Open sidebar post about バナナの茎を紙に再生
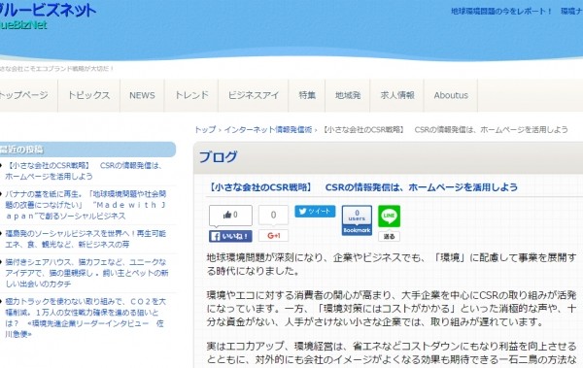The height and width of the screenshot is (368, 583). [x=86, y=205]
